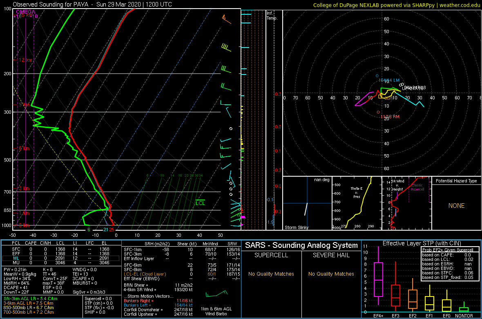Screen dimensions: 482x319
Task: Click the College of DuPage NEXLAB credit text
Action: (397, 5)
